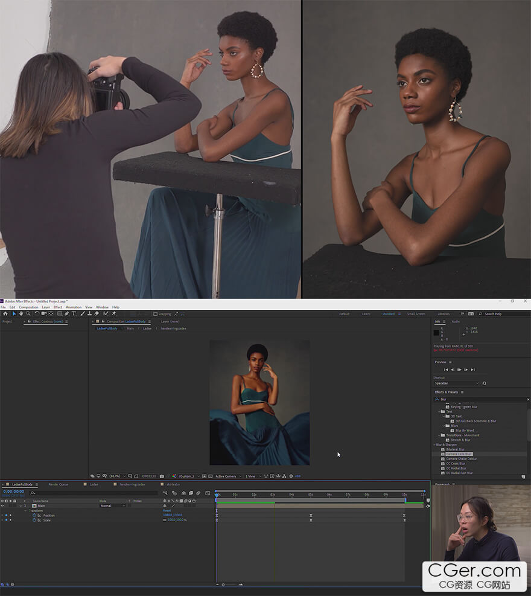Click the Main breadcrumb in composition navigator
This screenshot has height=596, width=531.
[x=130, y=328]
